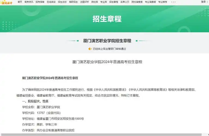Open 高职招生 nav item
This screenshot has width=209, height=136.
point(73,2)
